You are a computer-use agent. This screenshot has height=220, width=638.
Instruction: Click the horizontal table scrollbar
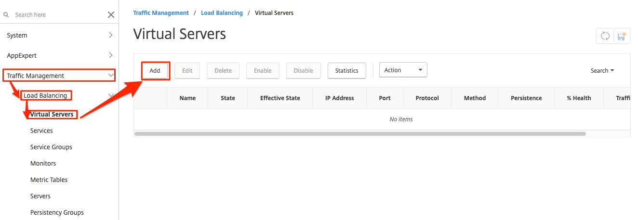coord(360,133)
